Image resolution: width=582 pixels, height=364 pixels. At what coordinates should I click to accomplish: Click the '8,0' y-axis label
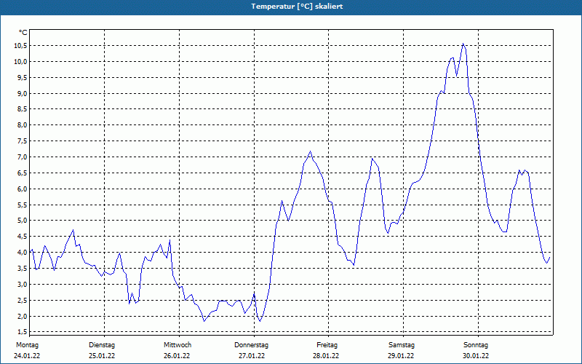click(x=23, y=125)
